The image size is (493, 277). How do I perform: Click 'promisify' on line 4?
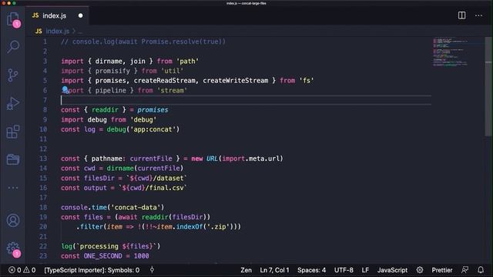pos(112,71)
